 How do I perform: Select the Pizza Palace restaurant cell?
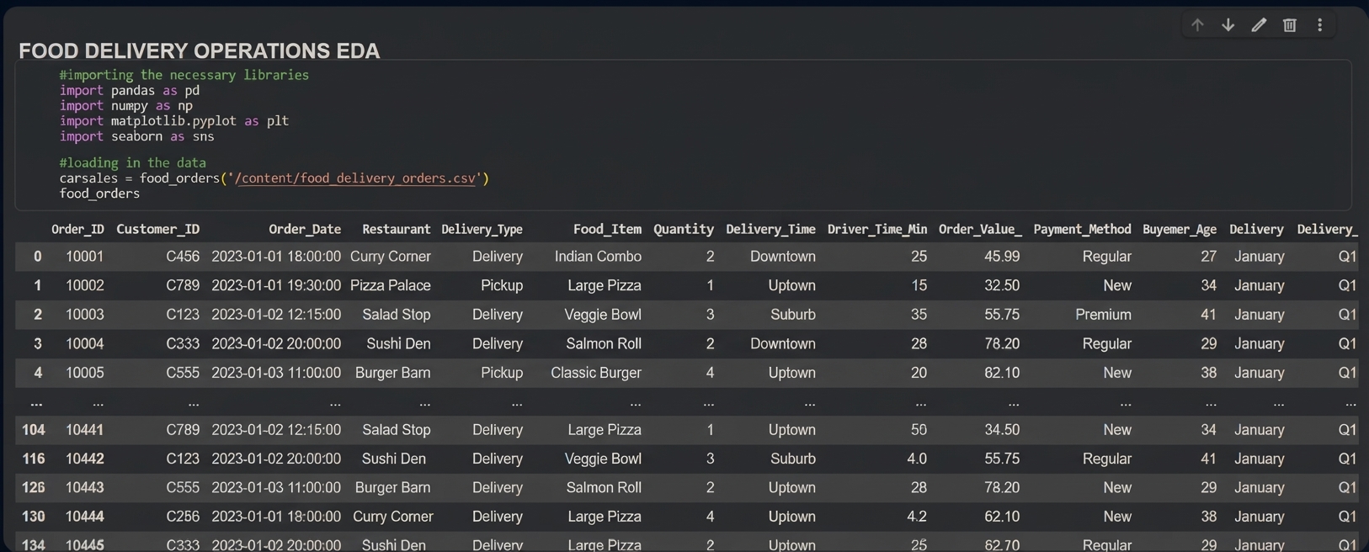391,285
